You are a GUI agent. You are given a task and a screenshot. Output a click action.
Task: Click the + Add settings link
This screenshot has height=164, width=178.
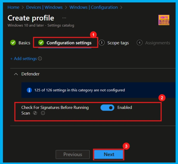(x=24, y=59)
